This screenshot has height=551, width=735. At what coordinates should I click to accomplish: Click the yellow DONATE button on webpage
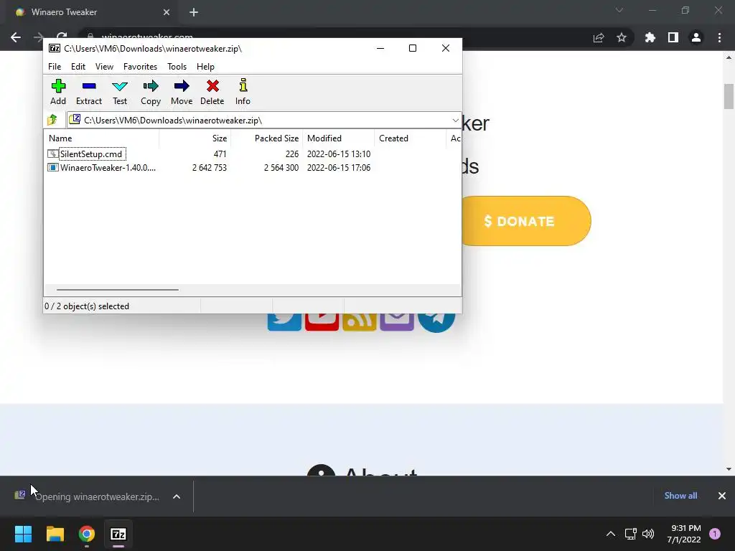click(x=526, y=221)
